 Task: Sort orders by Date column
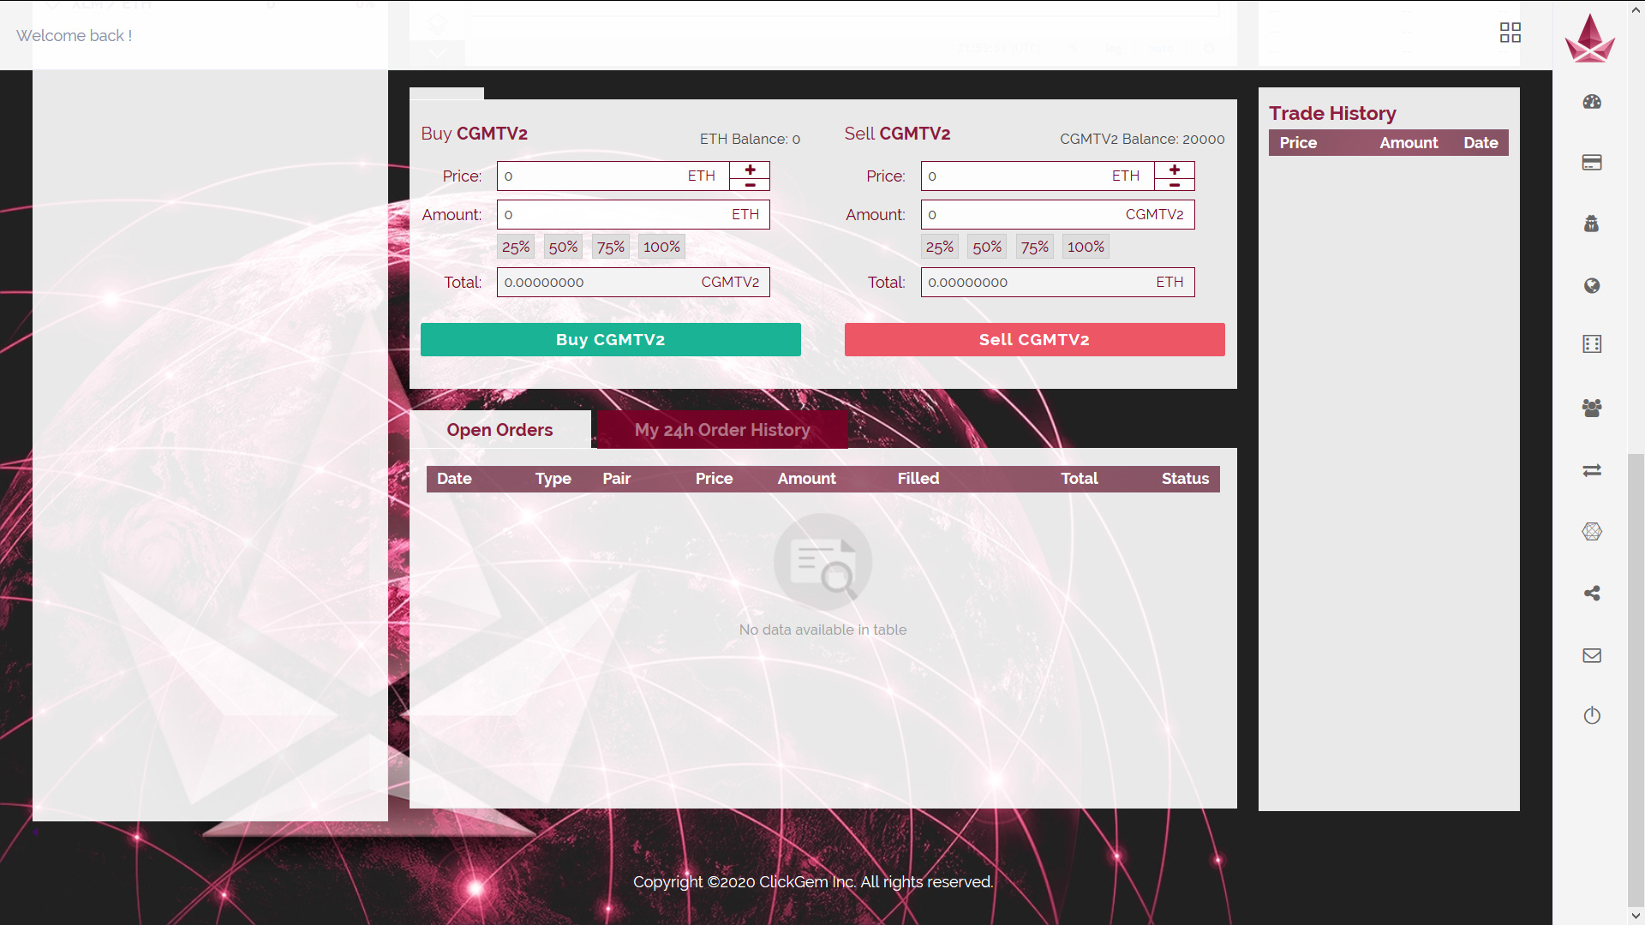point(454,479)
